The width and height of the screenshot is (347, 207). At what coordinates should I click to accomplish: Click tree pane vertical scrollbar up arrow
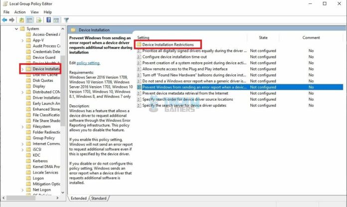tap(63, 29)
